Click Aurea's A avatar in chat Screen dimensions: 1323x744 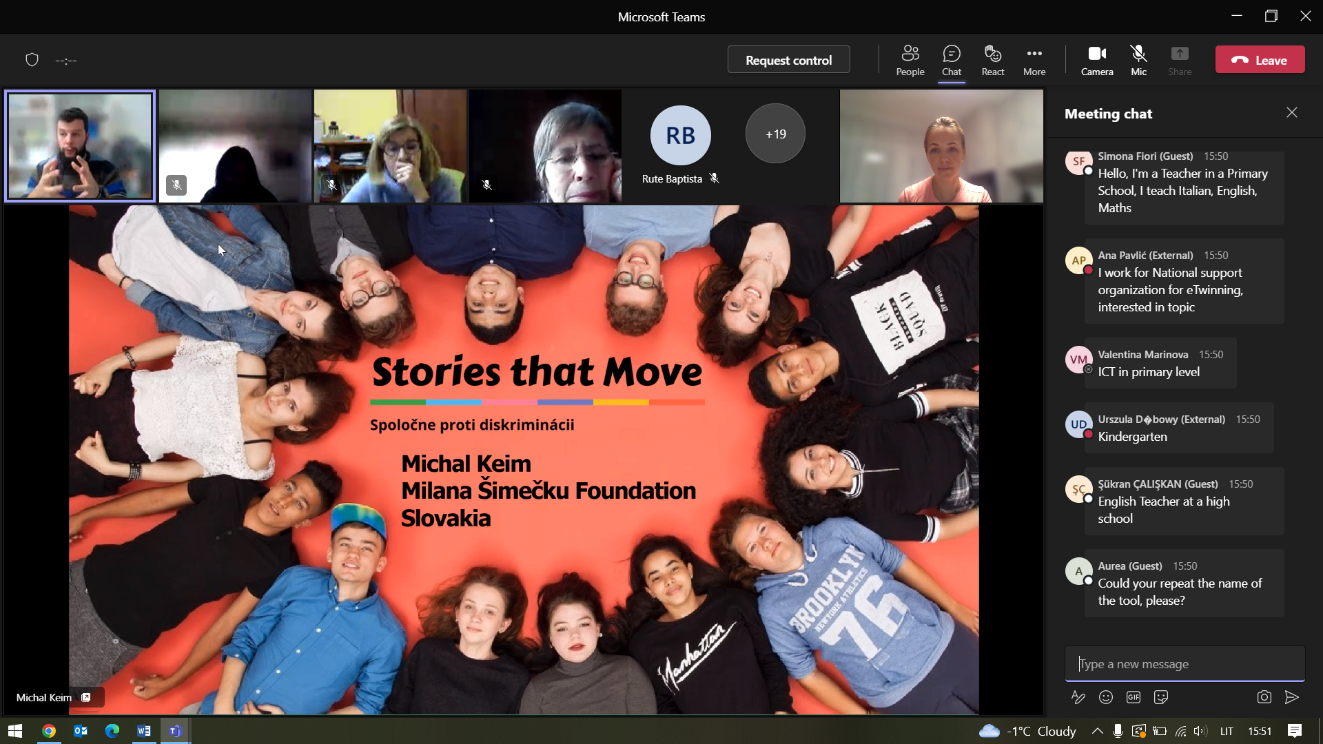coord(1078,571)
